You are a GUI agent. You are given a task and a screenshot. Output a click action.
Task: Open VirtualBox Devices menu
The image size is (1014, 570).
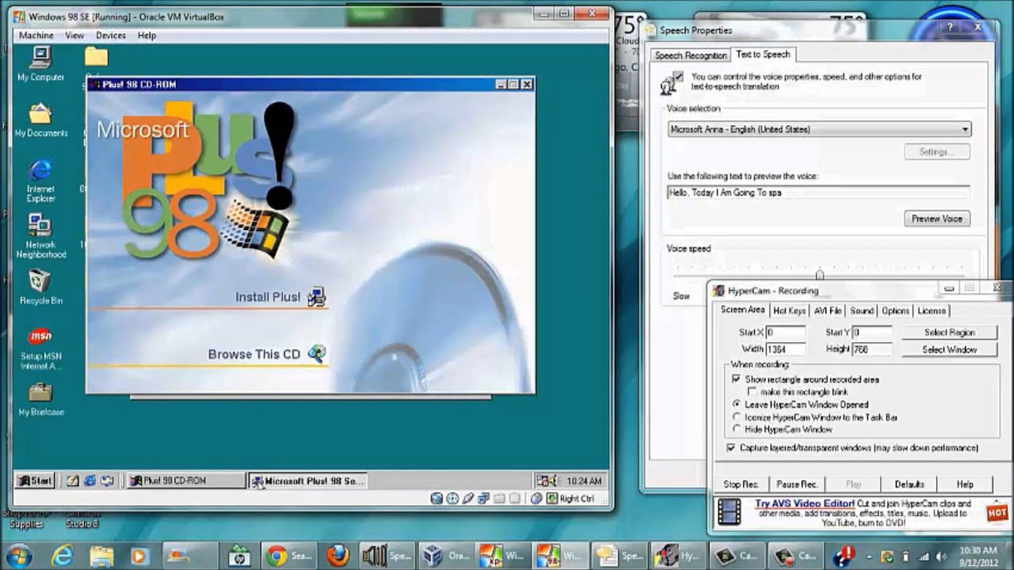[111, 36]
